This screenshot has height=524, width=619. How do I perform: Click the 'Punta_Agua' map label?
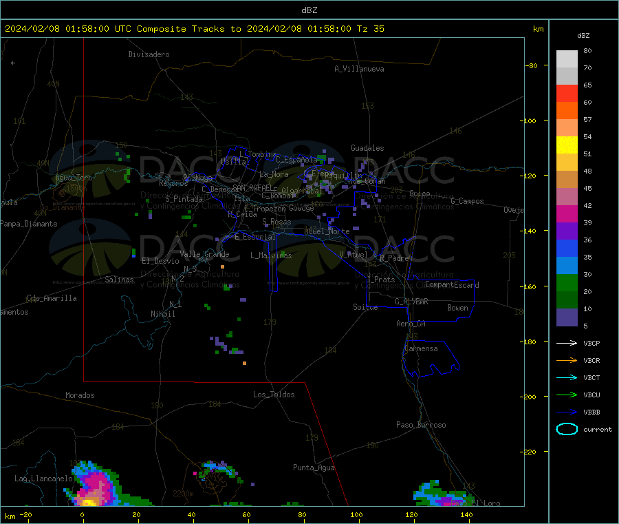[x=314, y=468]
